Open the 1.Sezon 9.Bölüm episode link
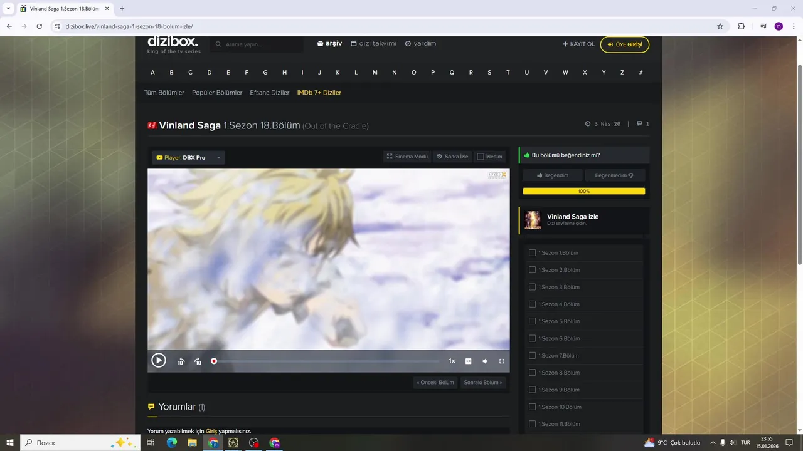The width and height of the screenshot is (803, 451). (559, 390)
